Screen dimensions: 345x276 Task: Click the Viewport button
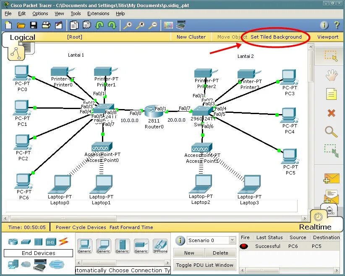pos(328,37)
